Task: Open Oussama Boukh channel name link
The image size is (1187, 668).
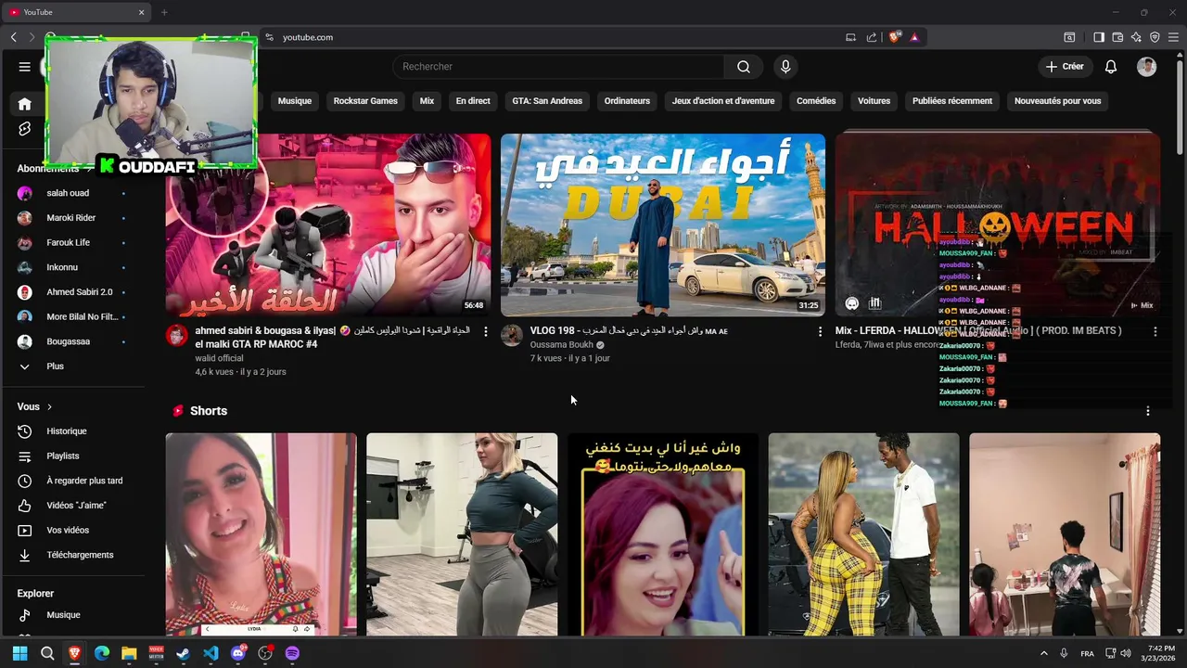Action: (561, 345)
